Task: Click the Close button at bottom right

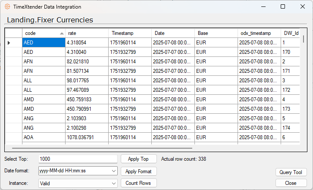Action: click(x=291, y=183)
